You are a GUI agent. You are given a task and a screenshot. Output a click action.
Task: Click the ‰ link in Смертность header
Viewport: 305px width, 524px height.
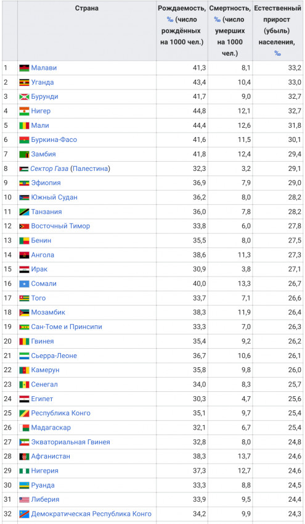218,20
